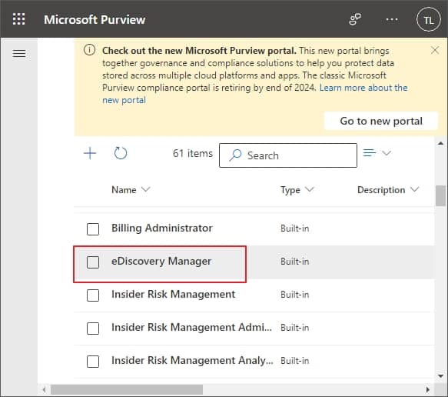This screenshot has height=397, width=448.
Task: Click Built-in type for eDiscovery Manager
Action: 294,262
